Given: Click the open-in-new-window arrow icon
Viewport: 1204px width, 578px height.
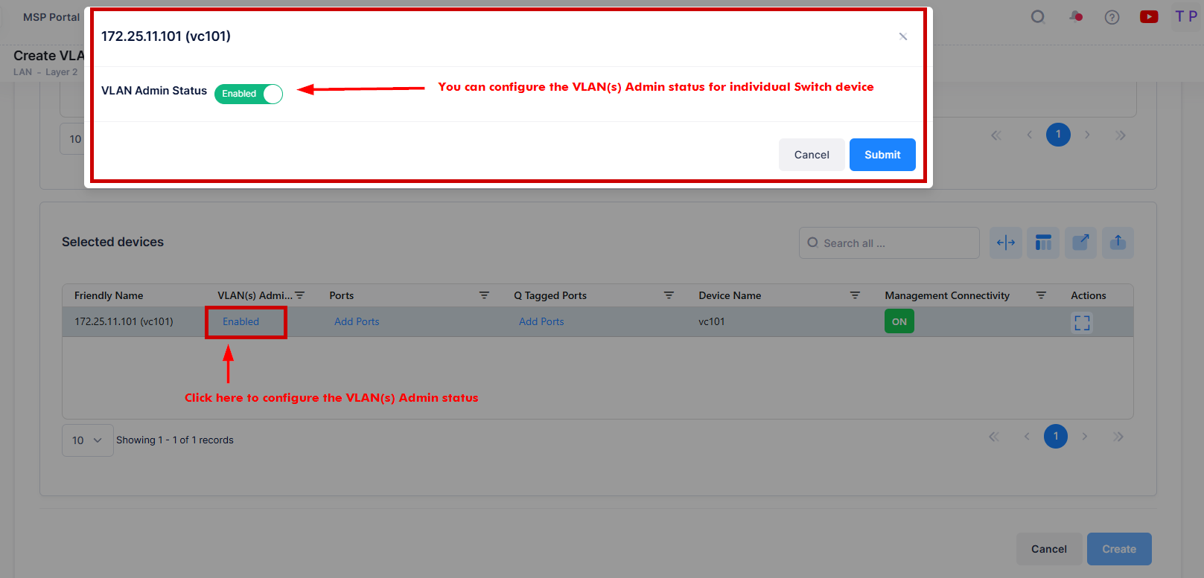Looking at the screenshot, I should [x=1080, y=243].
